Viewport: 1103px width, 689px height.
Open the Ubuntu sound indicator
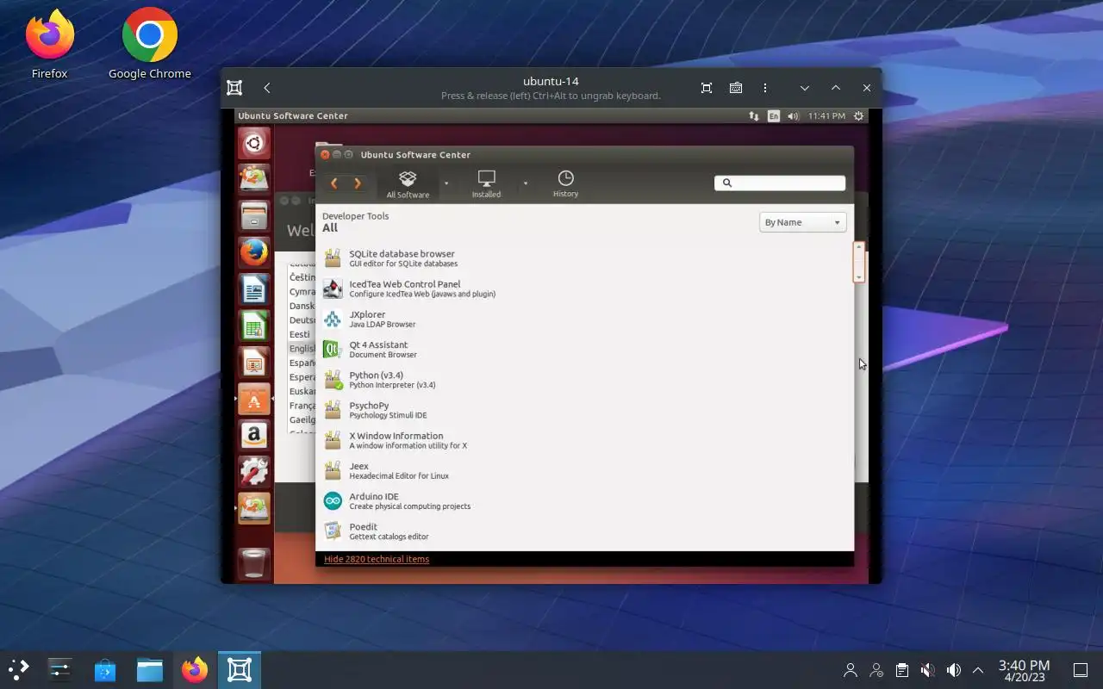793,115
